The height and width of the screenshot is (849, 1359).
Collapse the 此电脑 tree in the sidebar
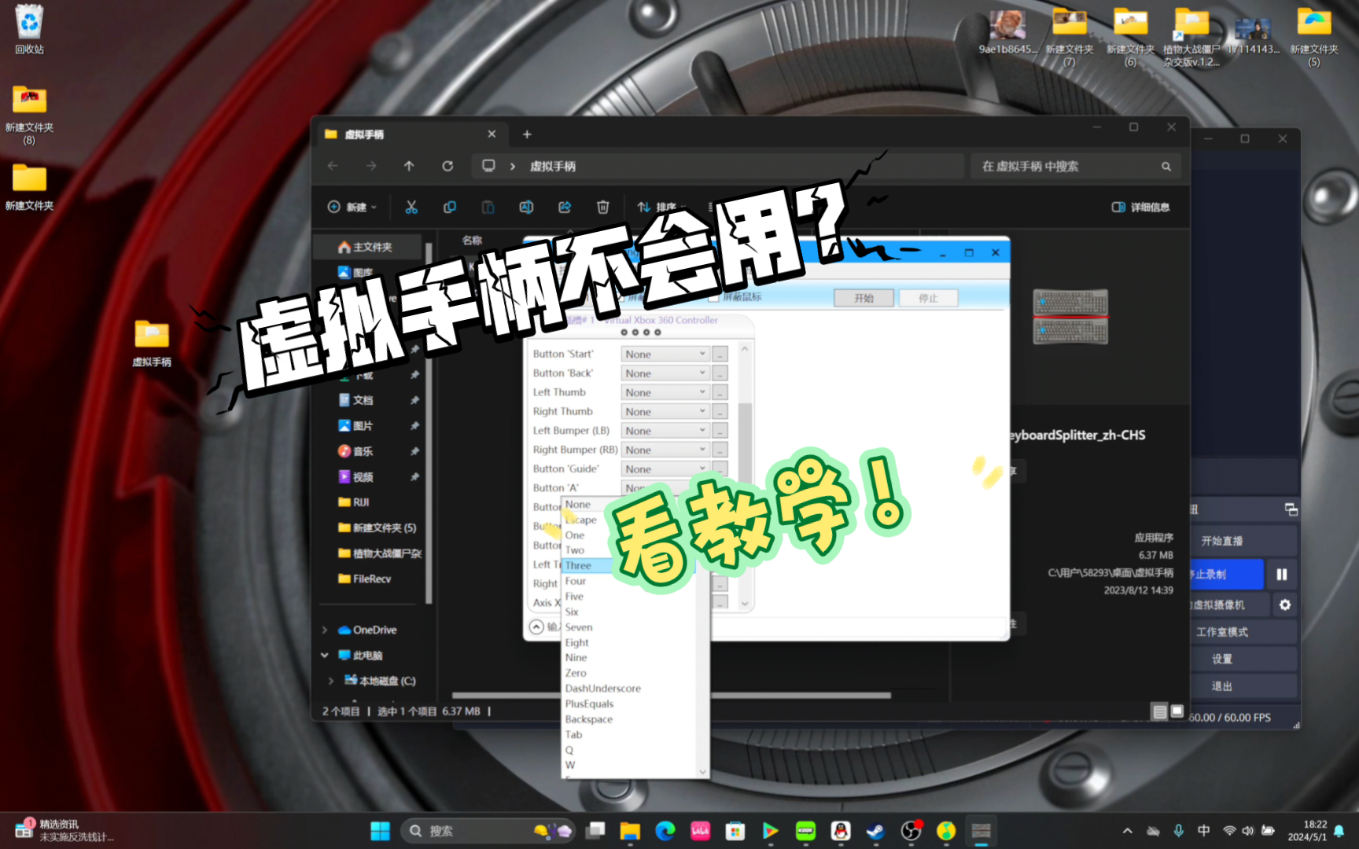point(324,655)
